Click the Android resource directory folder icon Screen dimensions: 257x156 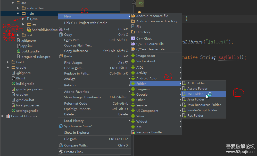(x=133, y=21)
